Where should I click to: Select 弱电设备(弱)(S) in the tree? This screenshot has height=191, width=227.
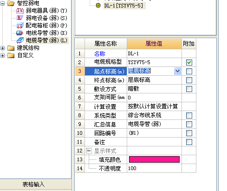coord(46,18)
